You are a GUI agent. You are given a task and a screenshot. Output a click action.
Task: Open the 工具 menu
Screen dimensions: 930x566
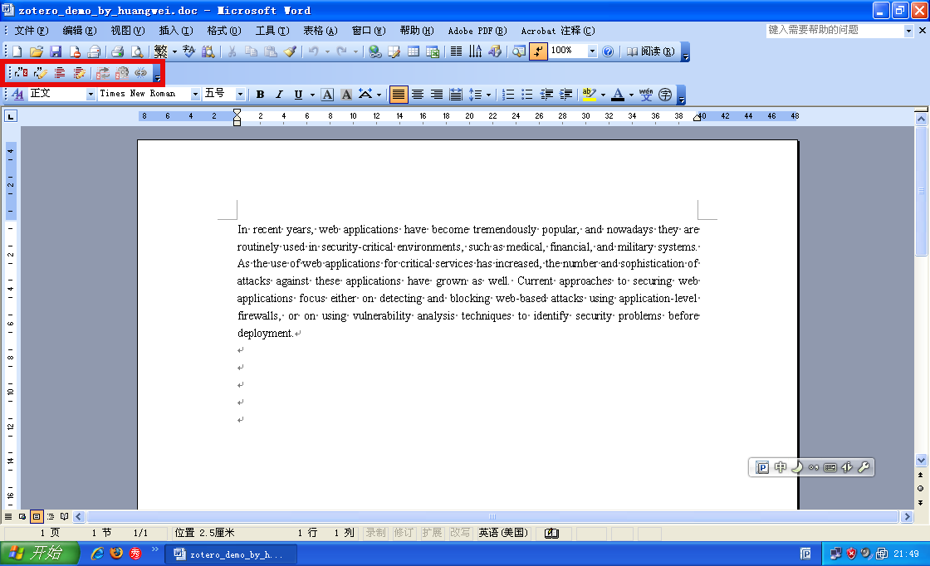tap(272, 31)
